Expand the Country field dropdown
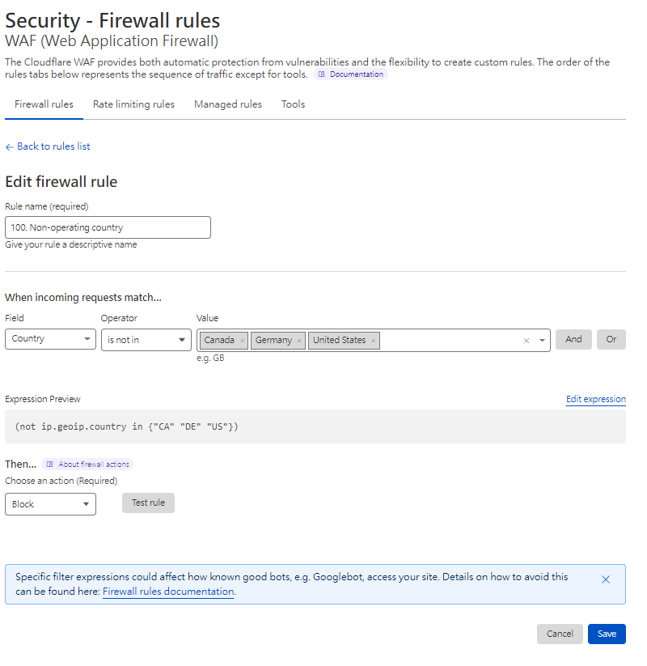647x666 pixels. [x=50, y=339]
